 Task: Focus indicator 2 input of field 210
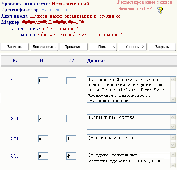(x=71, y=81)
